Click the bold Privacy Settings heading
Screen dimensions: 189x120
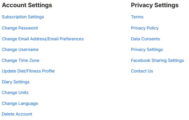point(154,5)
